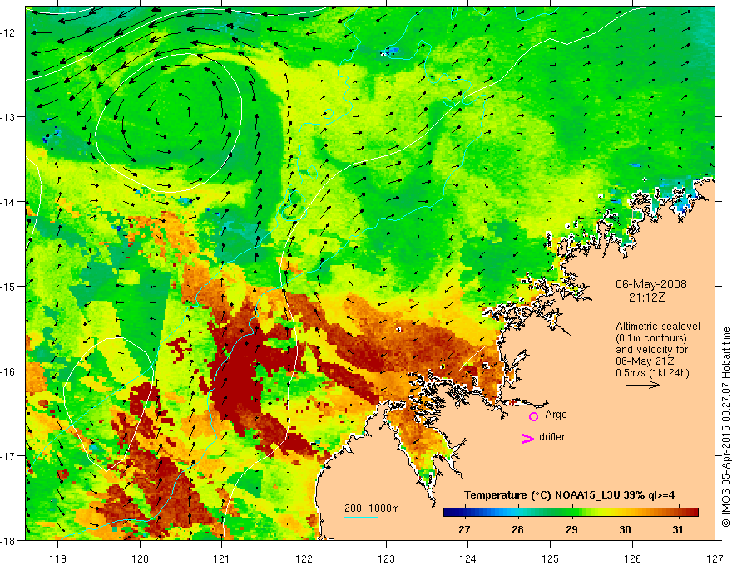Click the '126' longitude axis label

point(632,558)
